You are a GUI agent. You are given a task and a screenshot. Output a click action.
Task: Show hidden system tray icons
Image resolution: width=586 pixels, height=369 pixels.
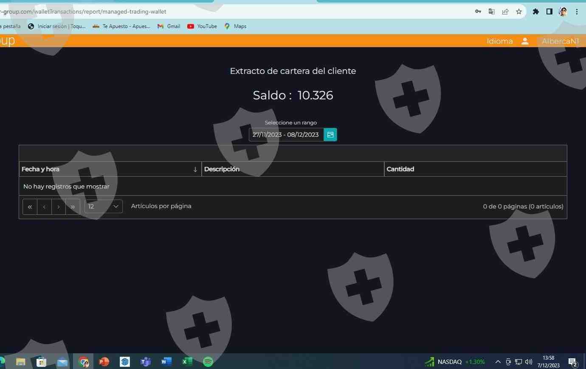click(498, 362)
